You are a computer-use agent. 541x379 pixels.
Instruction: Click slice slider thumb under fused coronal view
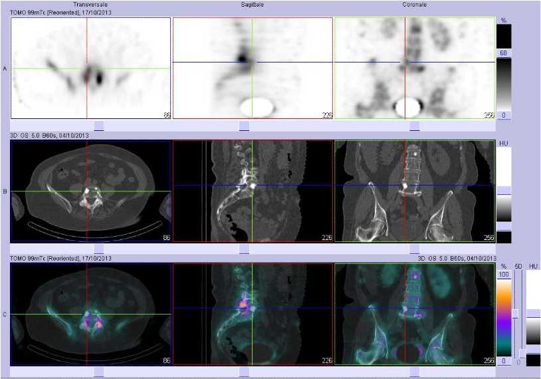[414, 372]
